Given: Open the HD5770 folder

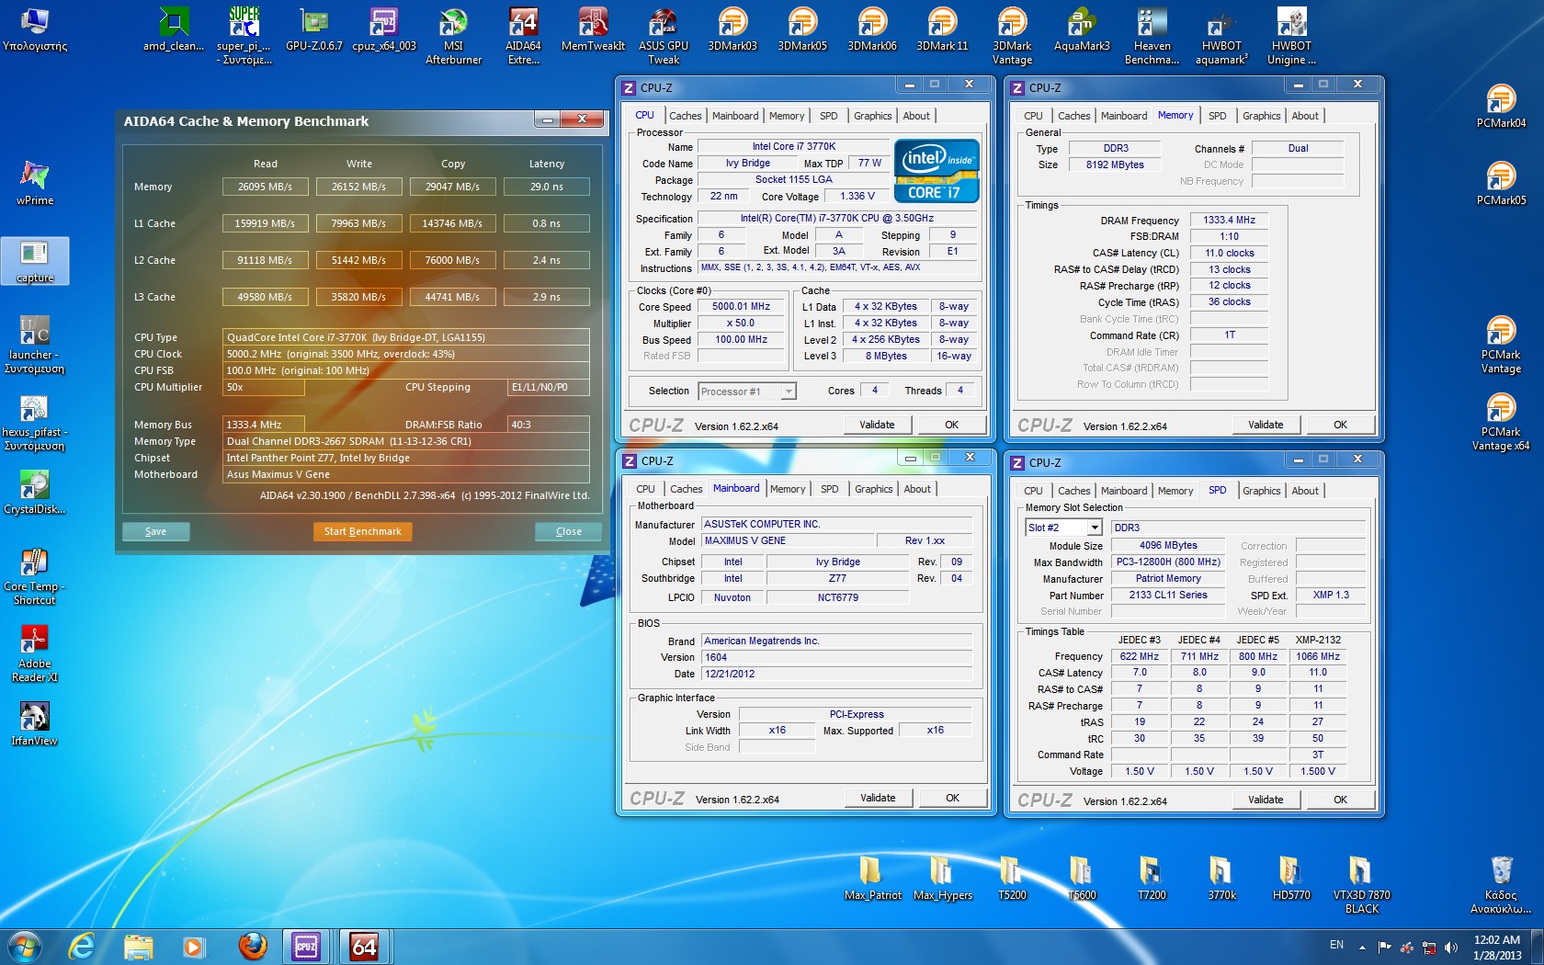Looking at the screenshot, I should pyautogui.click(x=1291, y=877).
